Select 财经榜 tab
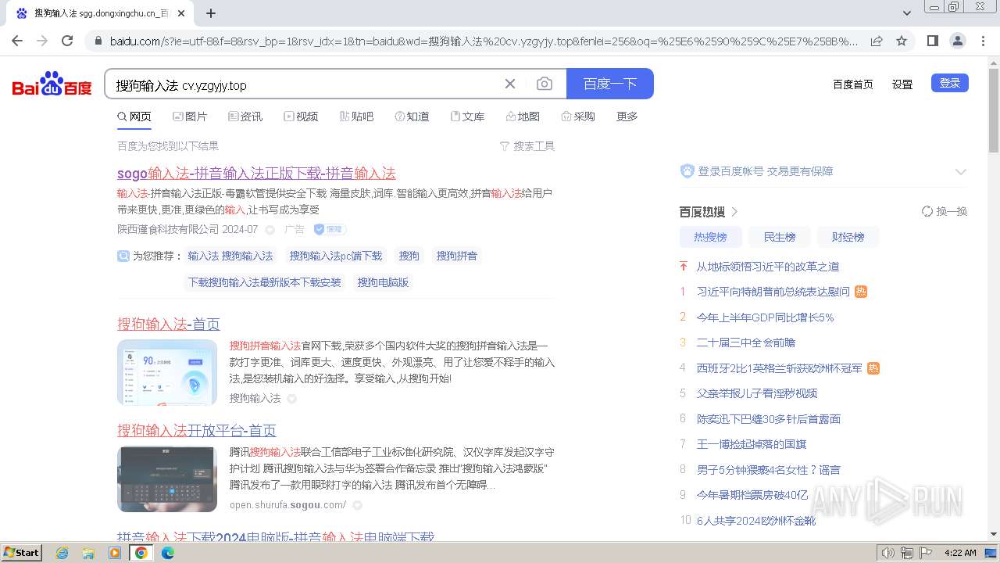 (848, 237)
